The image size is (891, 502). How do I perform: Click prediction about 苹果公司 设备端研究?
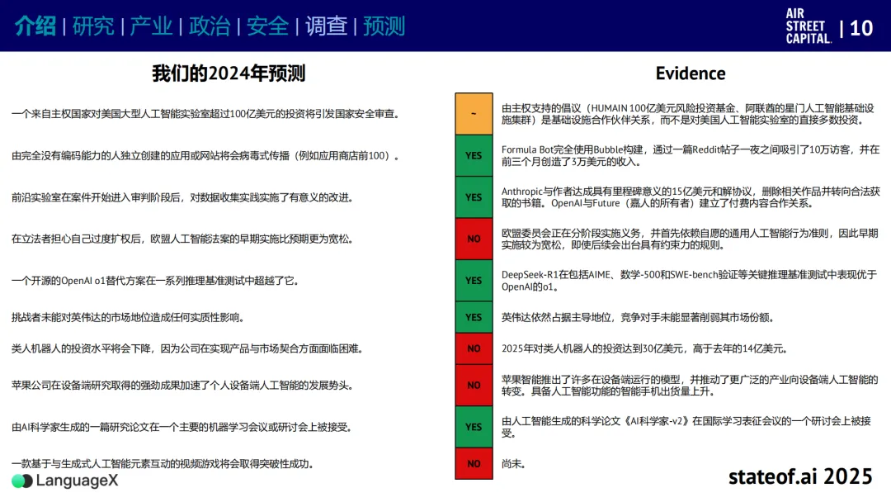(x=182, y=385)
